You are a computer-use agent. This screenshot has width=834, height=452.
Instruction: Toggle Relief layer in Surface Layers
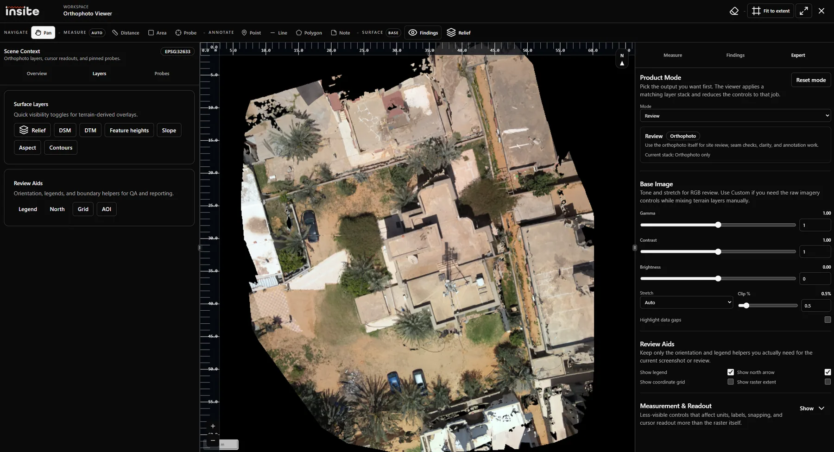coord(32,131)
